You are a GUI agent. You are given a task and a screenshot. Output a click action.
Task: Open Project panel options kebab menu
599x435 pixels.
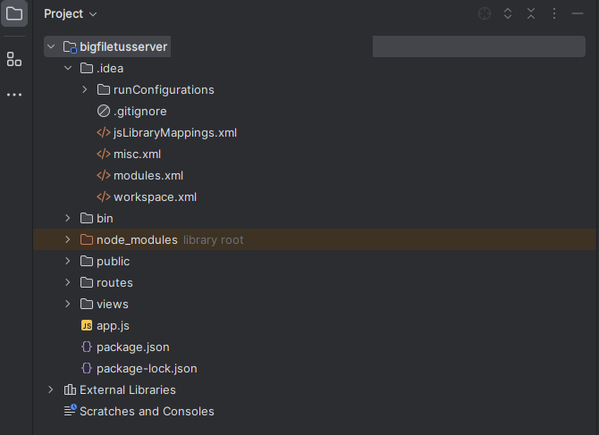(554, 13)
